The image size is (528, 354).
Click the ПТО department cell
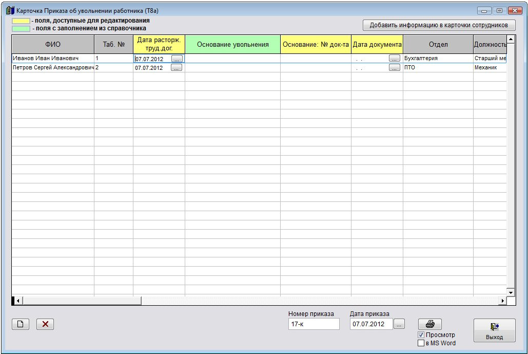[438, 67]
